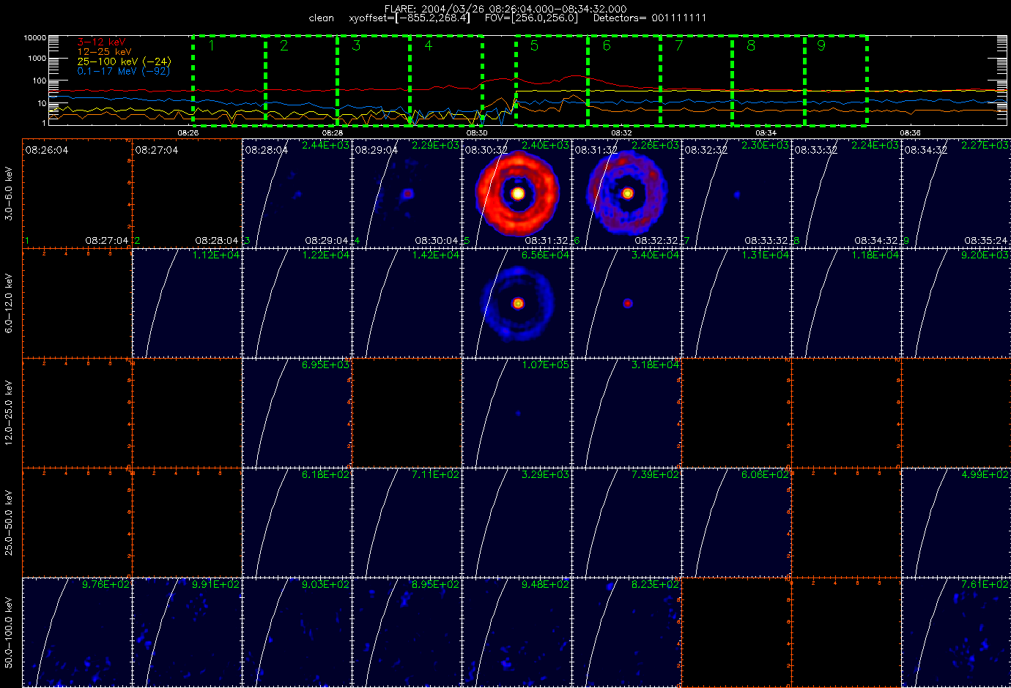Click the '3.0-6.0 keV' row label

pyautogui.click(x=10, y=193)
